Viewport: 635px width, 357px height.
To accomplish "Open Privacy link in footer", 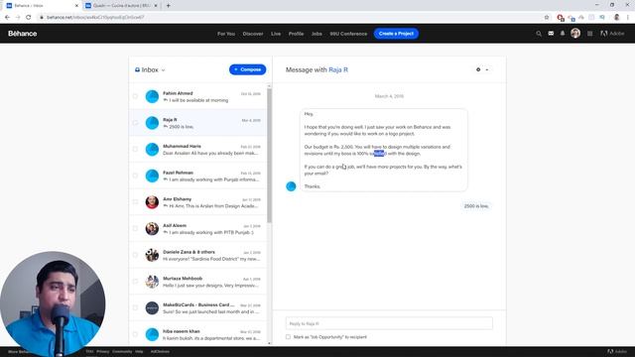I will click(x=103, y=351).
